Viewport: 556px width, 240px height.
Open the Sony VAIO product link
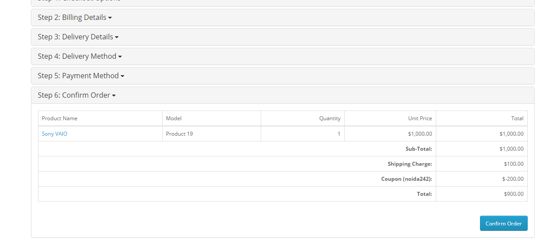[x=55, y=133]
